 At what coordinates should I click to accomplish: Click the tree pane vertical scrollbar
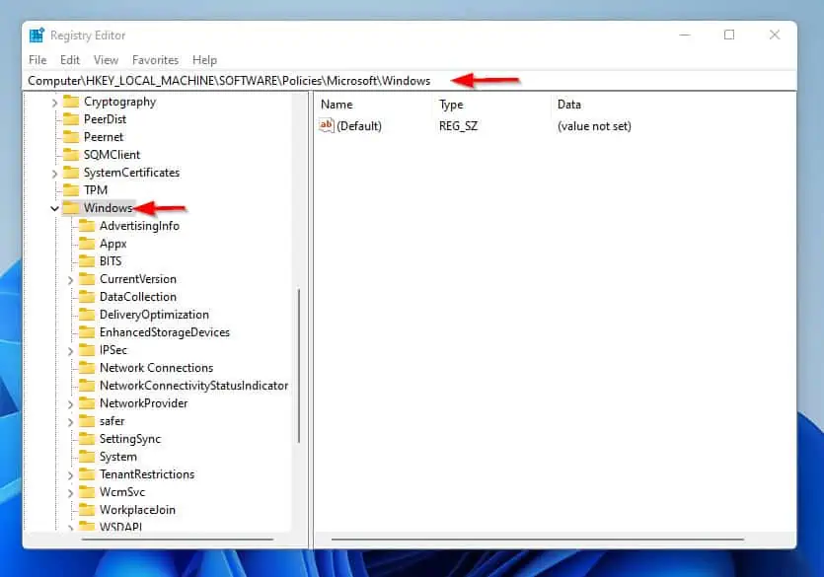coord(299,365)
